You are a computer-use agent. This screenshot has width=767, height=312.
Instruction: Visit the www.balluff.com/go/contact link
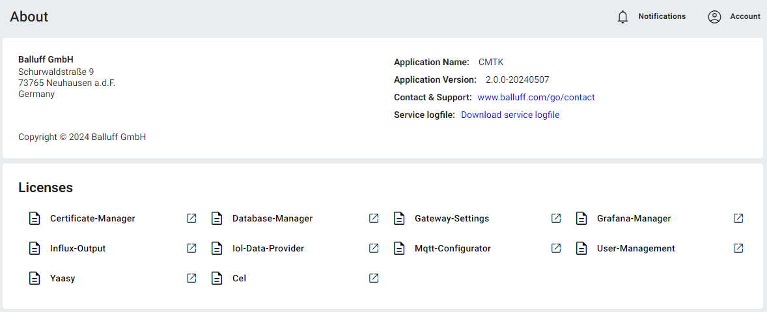coord(536,97)
